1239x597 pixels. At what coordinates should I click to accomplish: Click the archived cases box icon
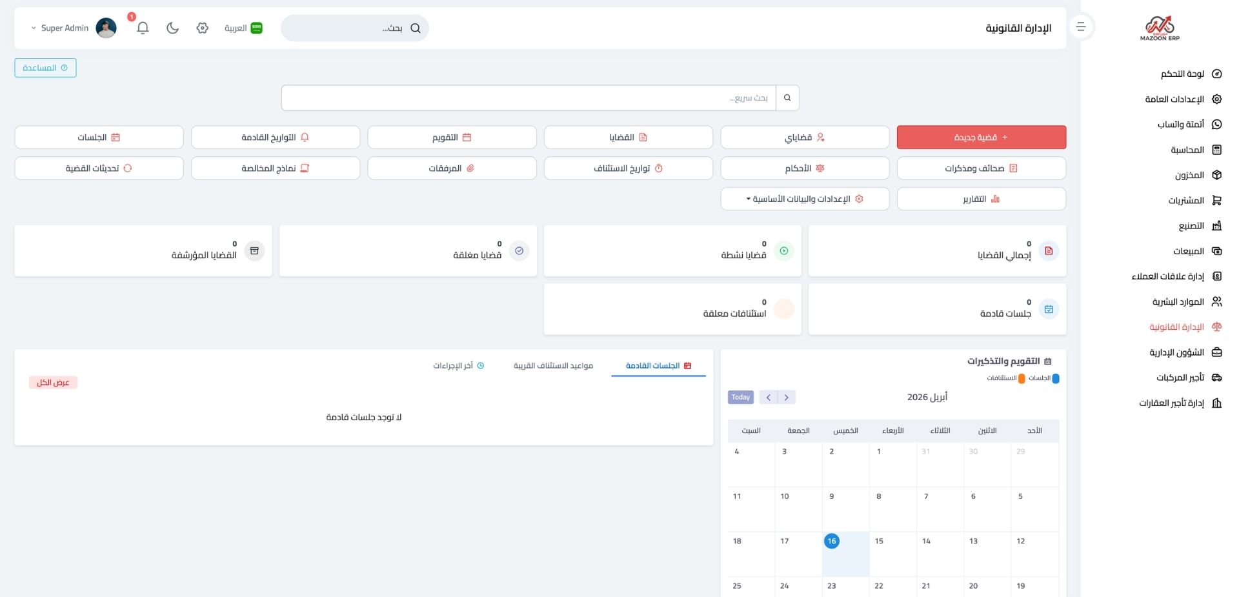point(254,251)
